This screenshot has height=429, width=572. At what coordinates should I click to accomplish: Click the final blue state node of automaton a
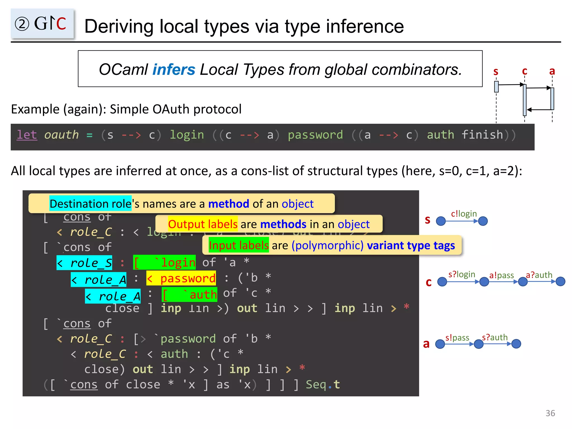pyautogui.click(x=516, y=344)
